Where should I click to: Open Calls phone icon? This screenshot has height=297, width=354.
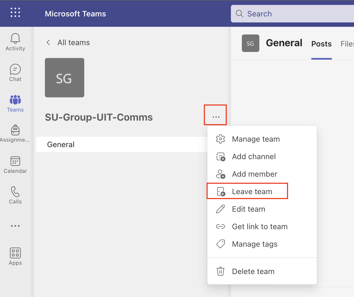coord(15,195)
